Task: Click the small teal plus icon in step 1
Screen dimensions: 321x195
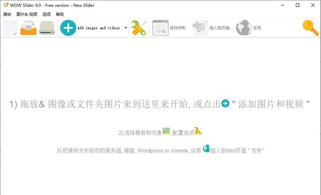Action: tap(225, 103)
